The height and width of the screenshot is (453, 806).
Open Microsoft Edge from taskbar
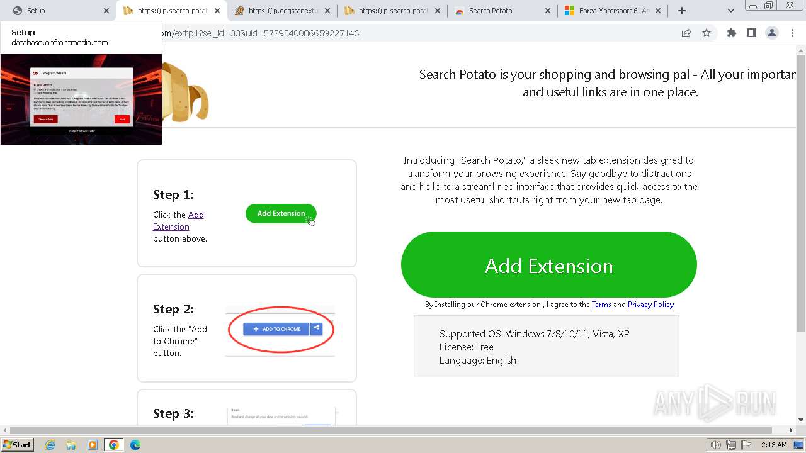tap(135, 445)
